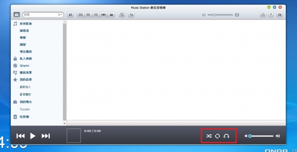
Task: Minimize the Music Station window
Action: click(x=269, y=7)
